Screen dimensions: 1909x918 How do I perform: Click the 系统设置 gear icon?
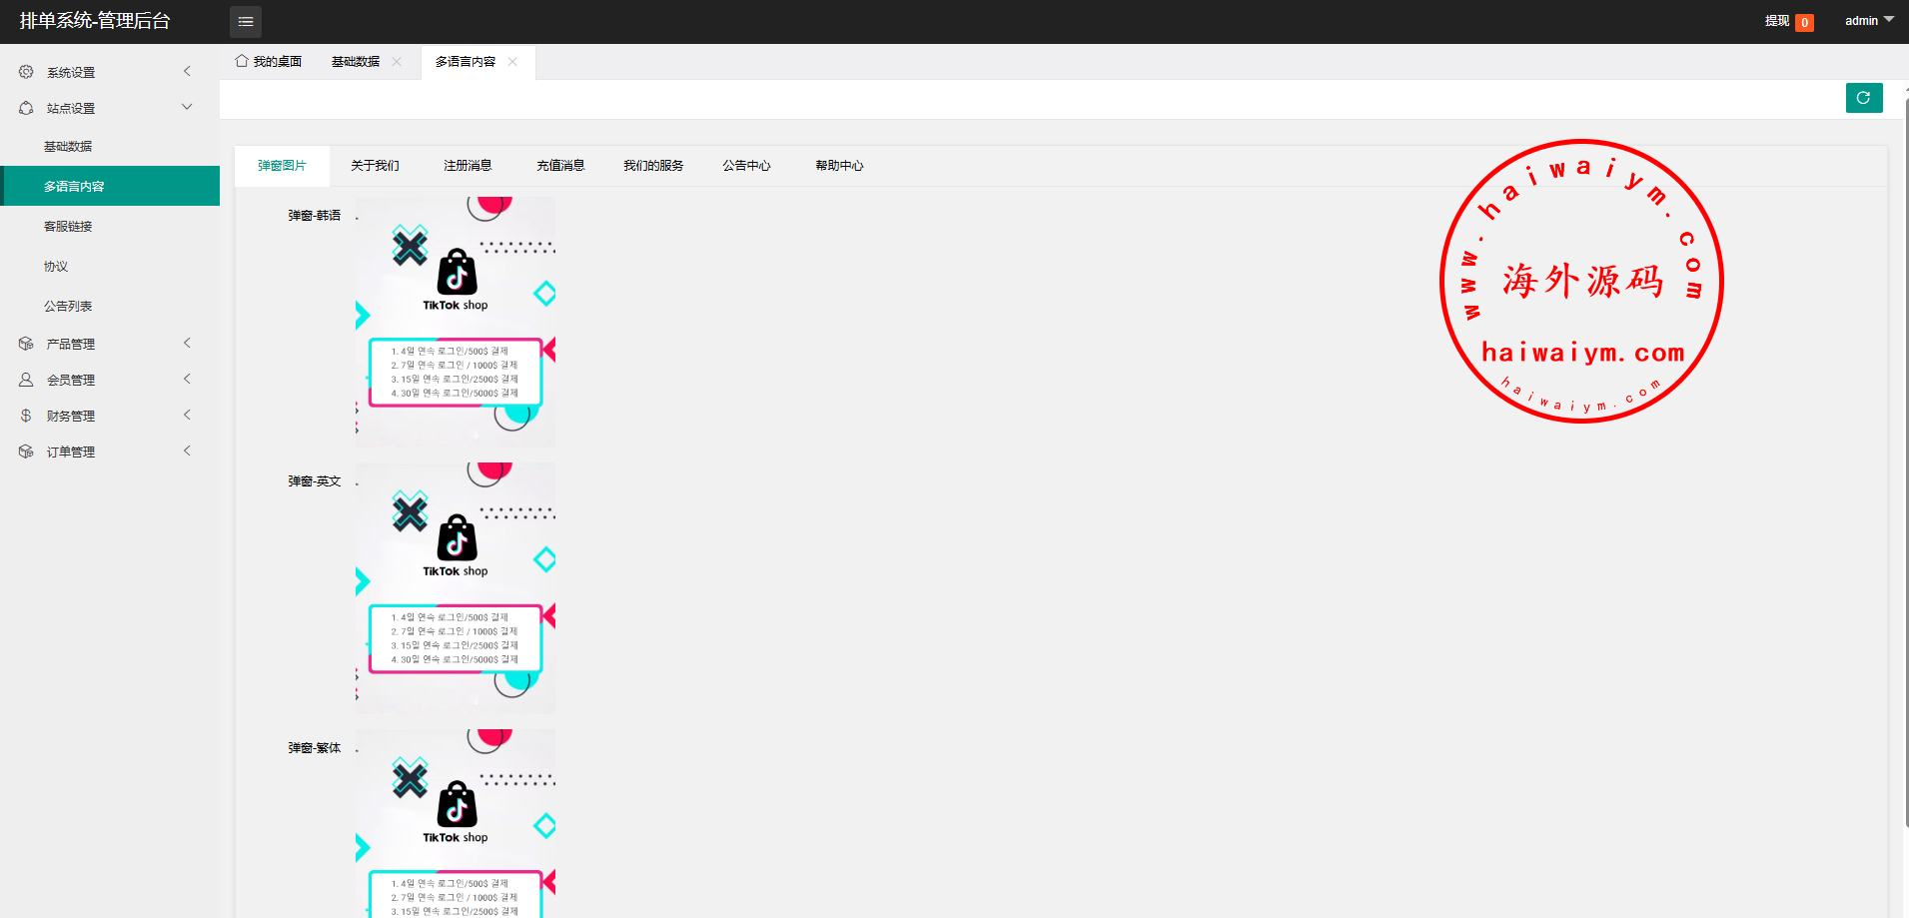click(26, 72)
